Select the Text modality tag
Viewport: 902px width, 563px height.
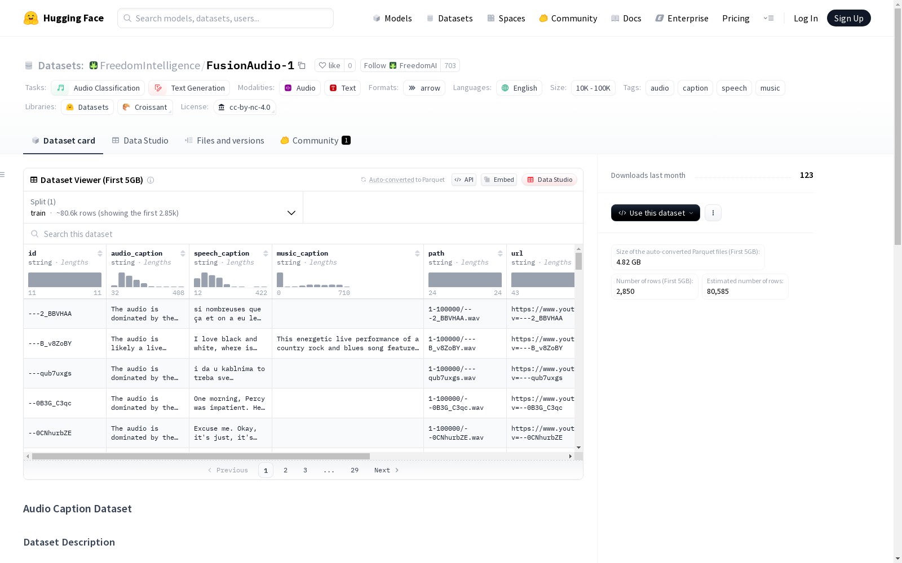(343, 88)
